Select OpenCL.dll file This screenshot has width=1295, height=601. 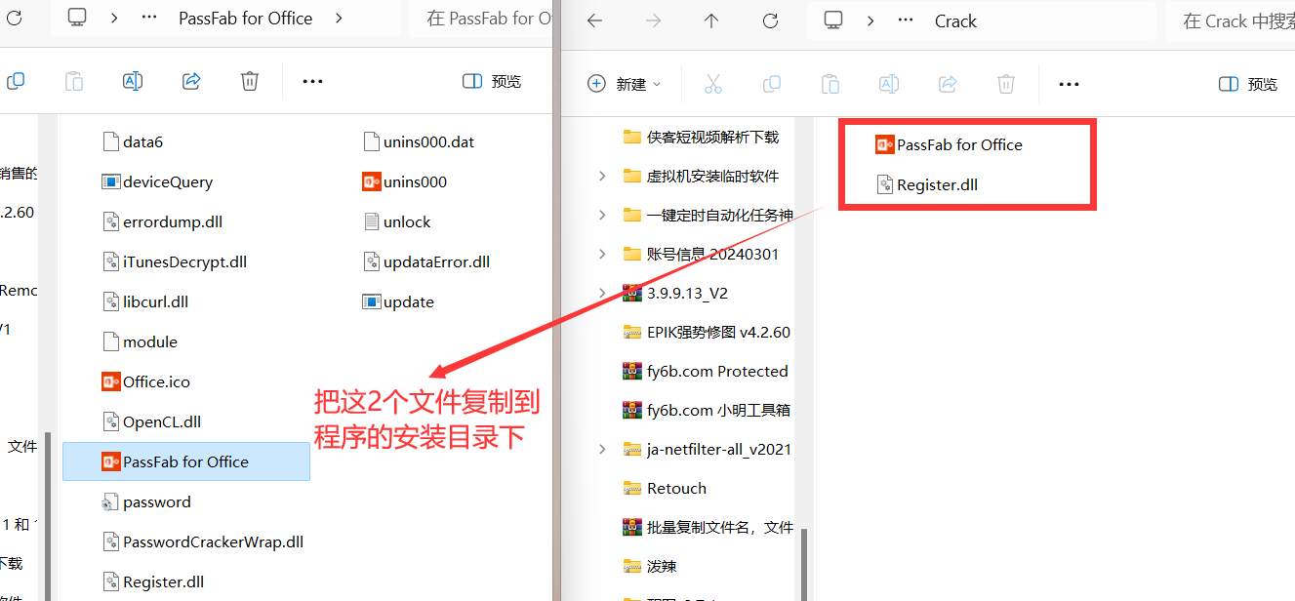151,421
